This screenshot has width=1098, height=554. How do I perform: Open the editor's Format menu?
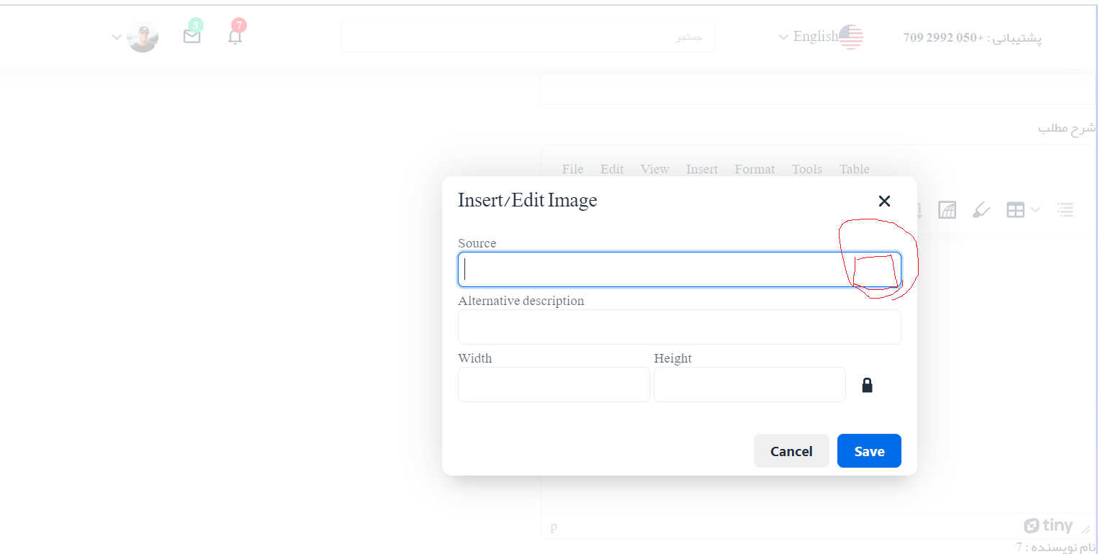click(x=755, y=169)
